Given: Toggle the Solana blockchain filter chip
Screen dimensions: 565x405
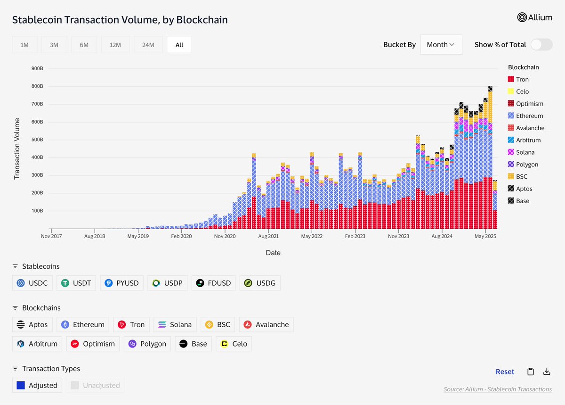Looking at the screenshot, I should 175,324.
